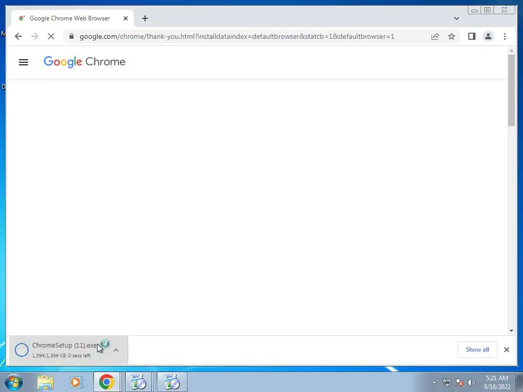Open the profile avatar menu
The height and width of the screenshot is (392, 523).
click(x=488, y=36)
